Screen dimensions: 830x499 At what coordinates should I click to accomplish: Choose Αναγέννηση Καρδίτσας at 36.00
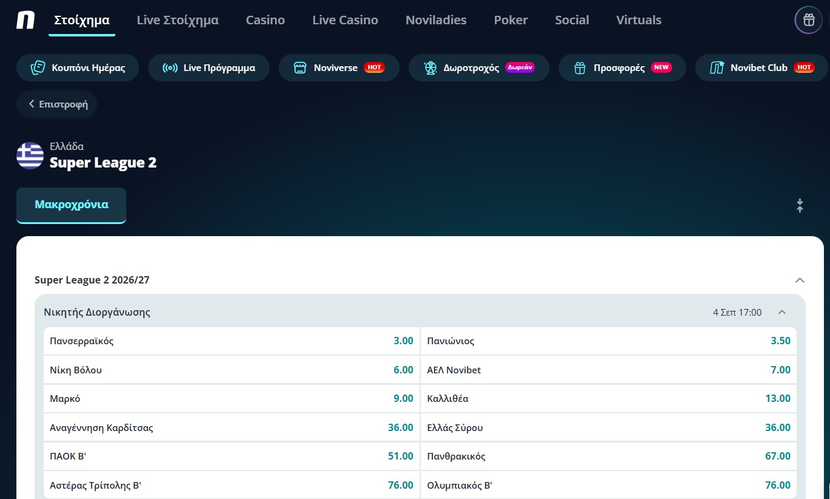pos(231,427)
